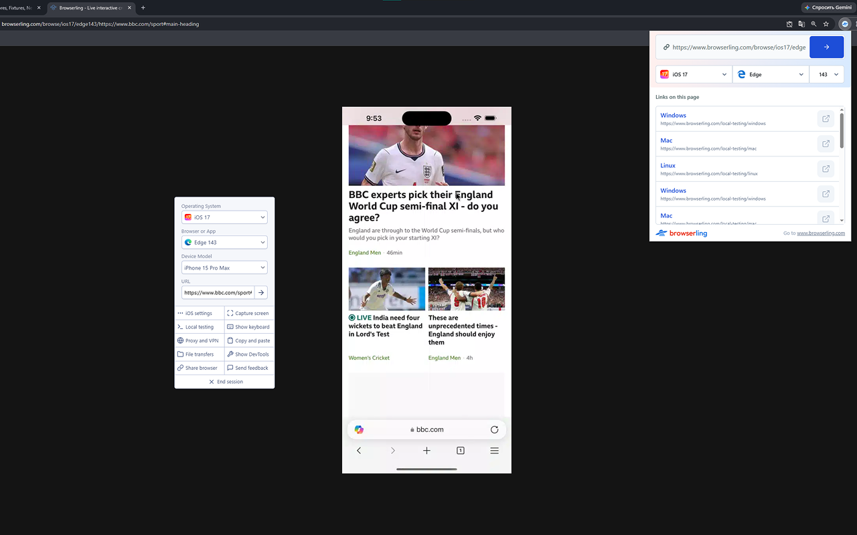
Task: Click Show keyboard option
Action: pyautogui.click(x=249, y=327)
